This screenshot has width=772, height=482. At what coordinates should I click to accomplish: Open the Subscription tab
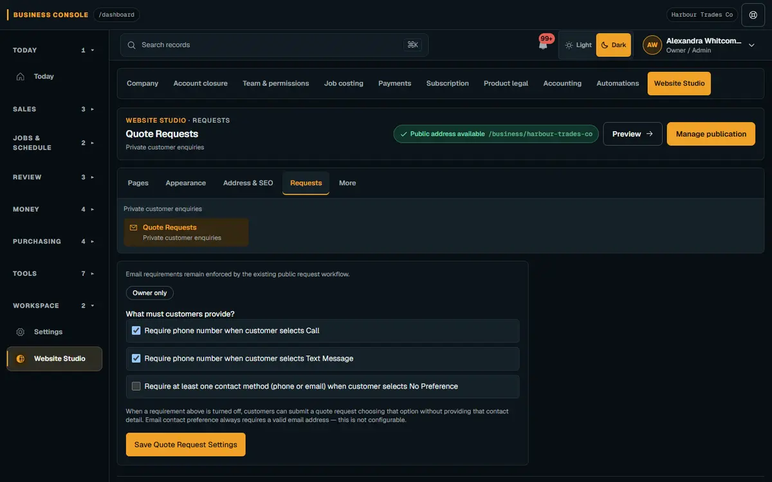(x=448, y=84)
